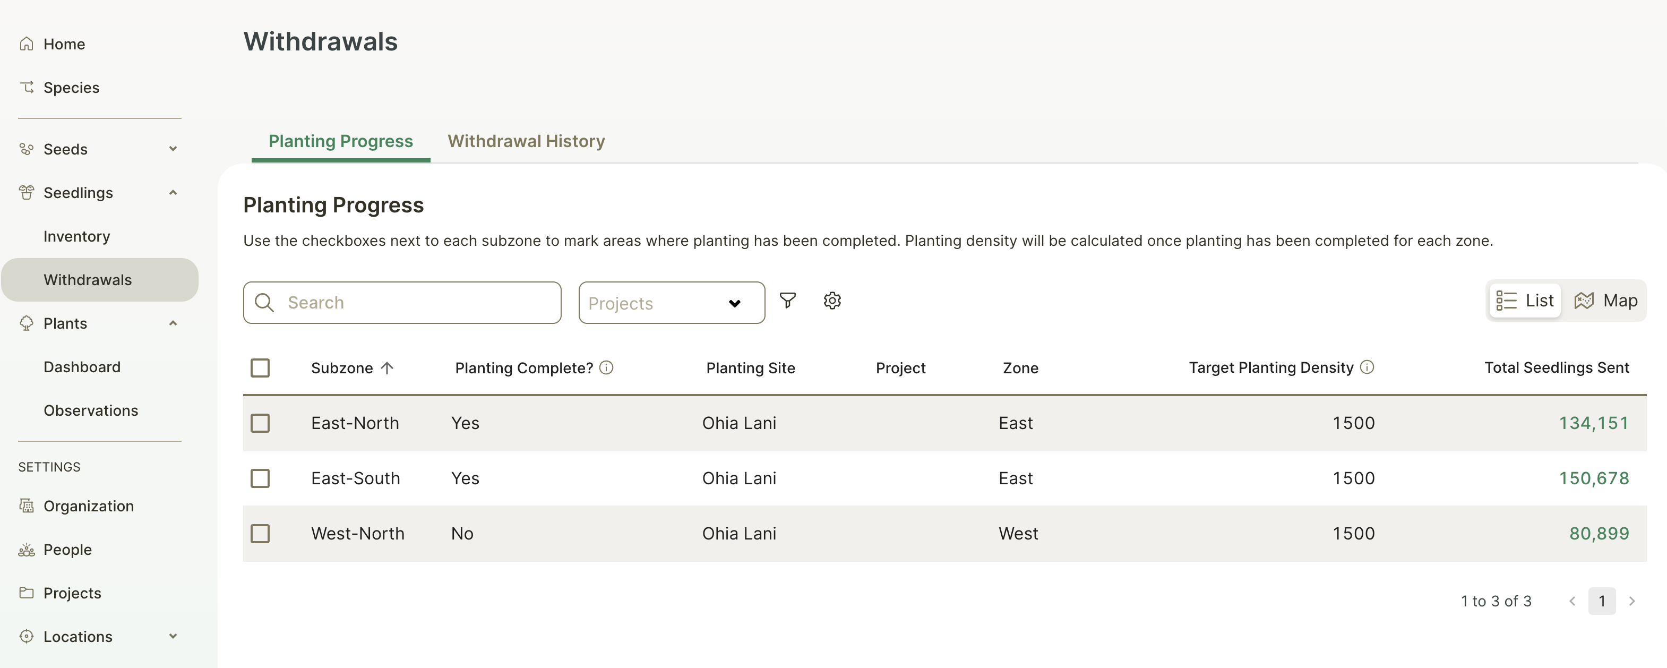Select the Planting Progress tab
This screenshot has height=668, width=1667.
click(x=340, y=141)
